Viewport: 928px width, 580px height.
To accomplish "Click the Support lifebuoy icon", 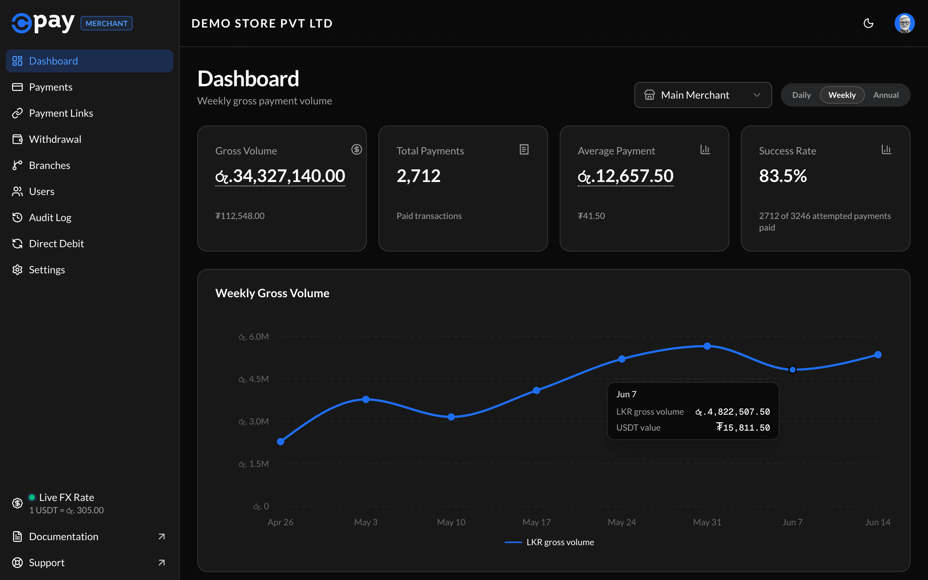I will [x=17, y=562].
